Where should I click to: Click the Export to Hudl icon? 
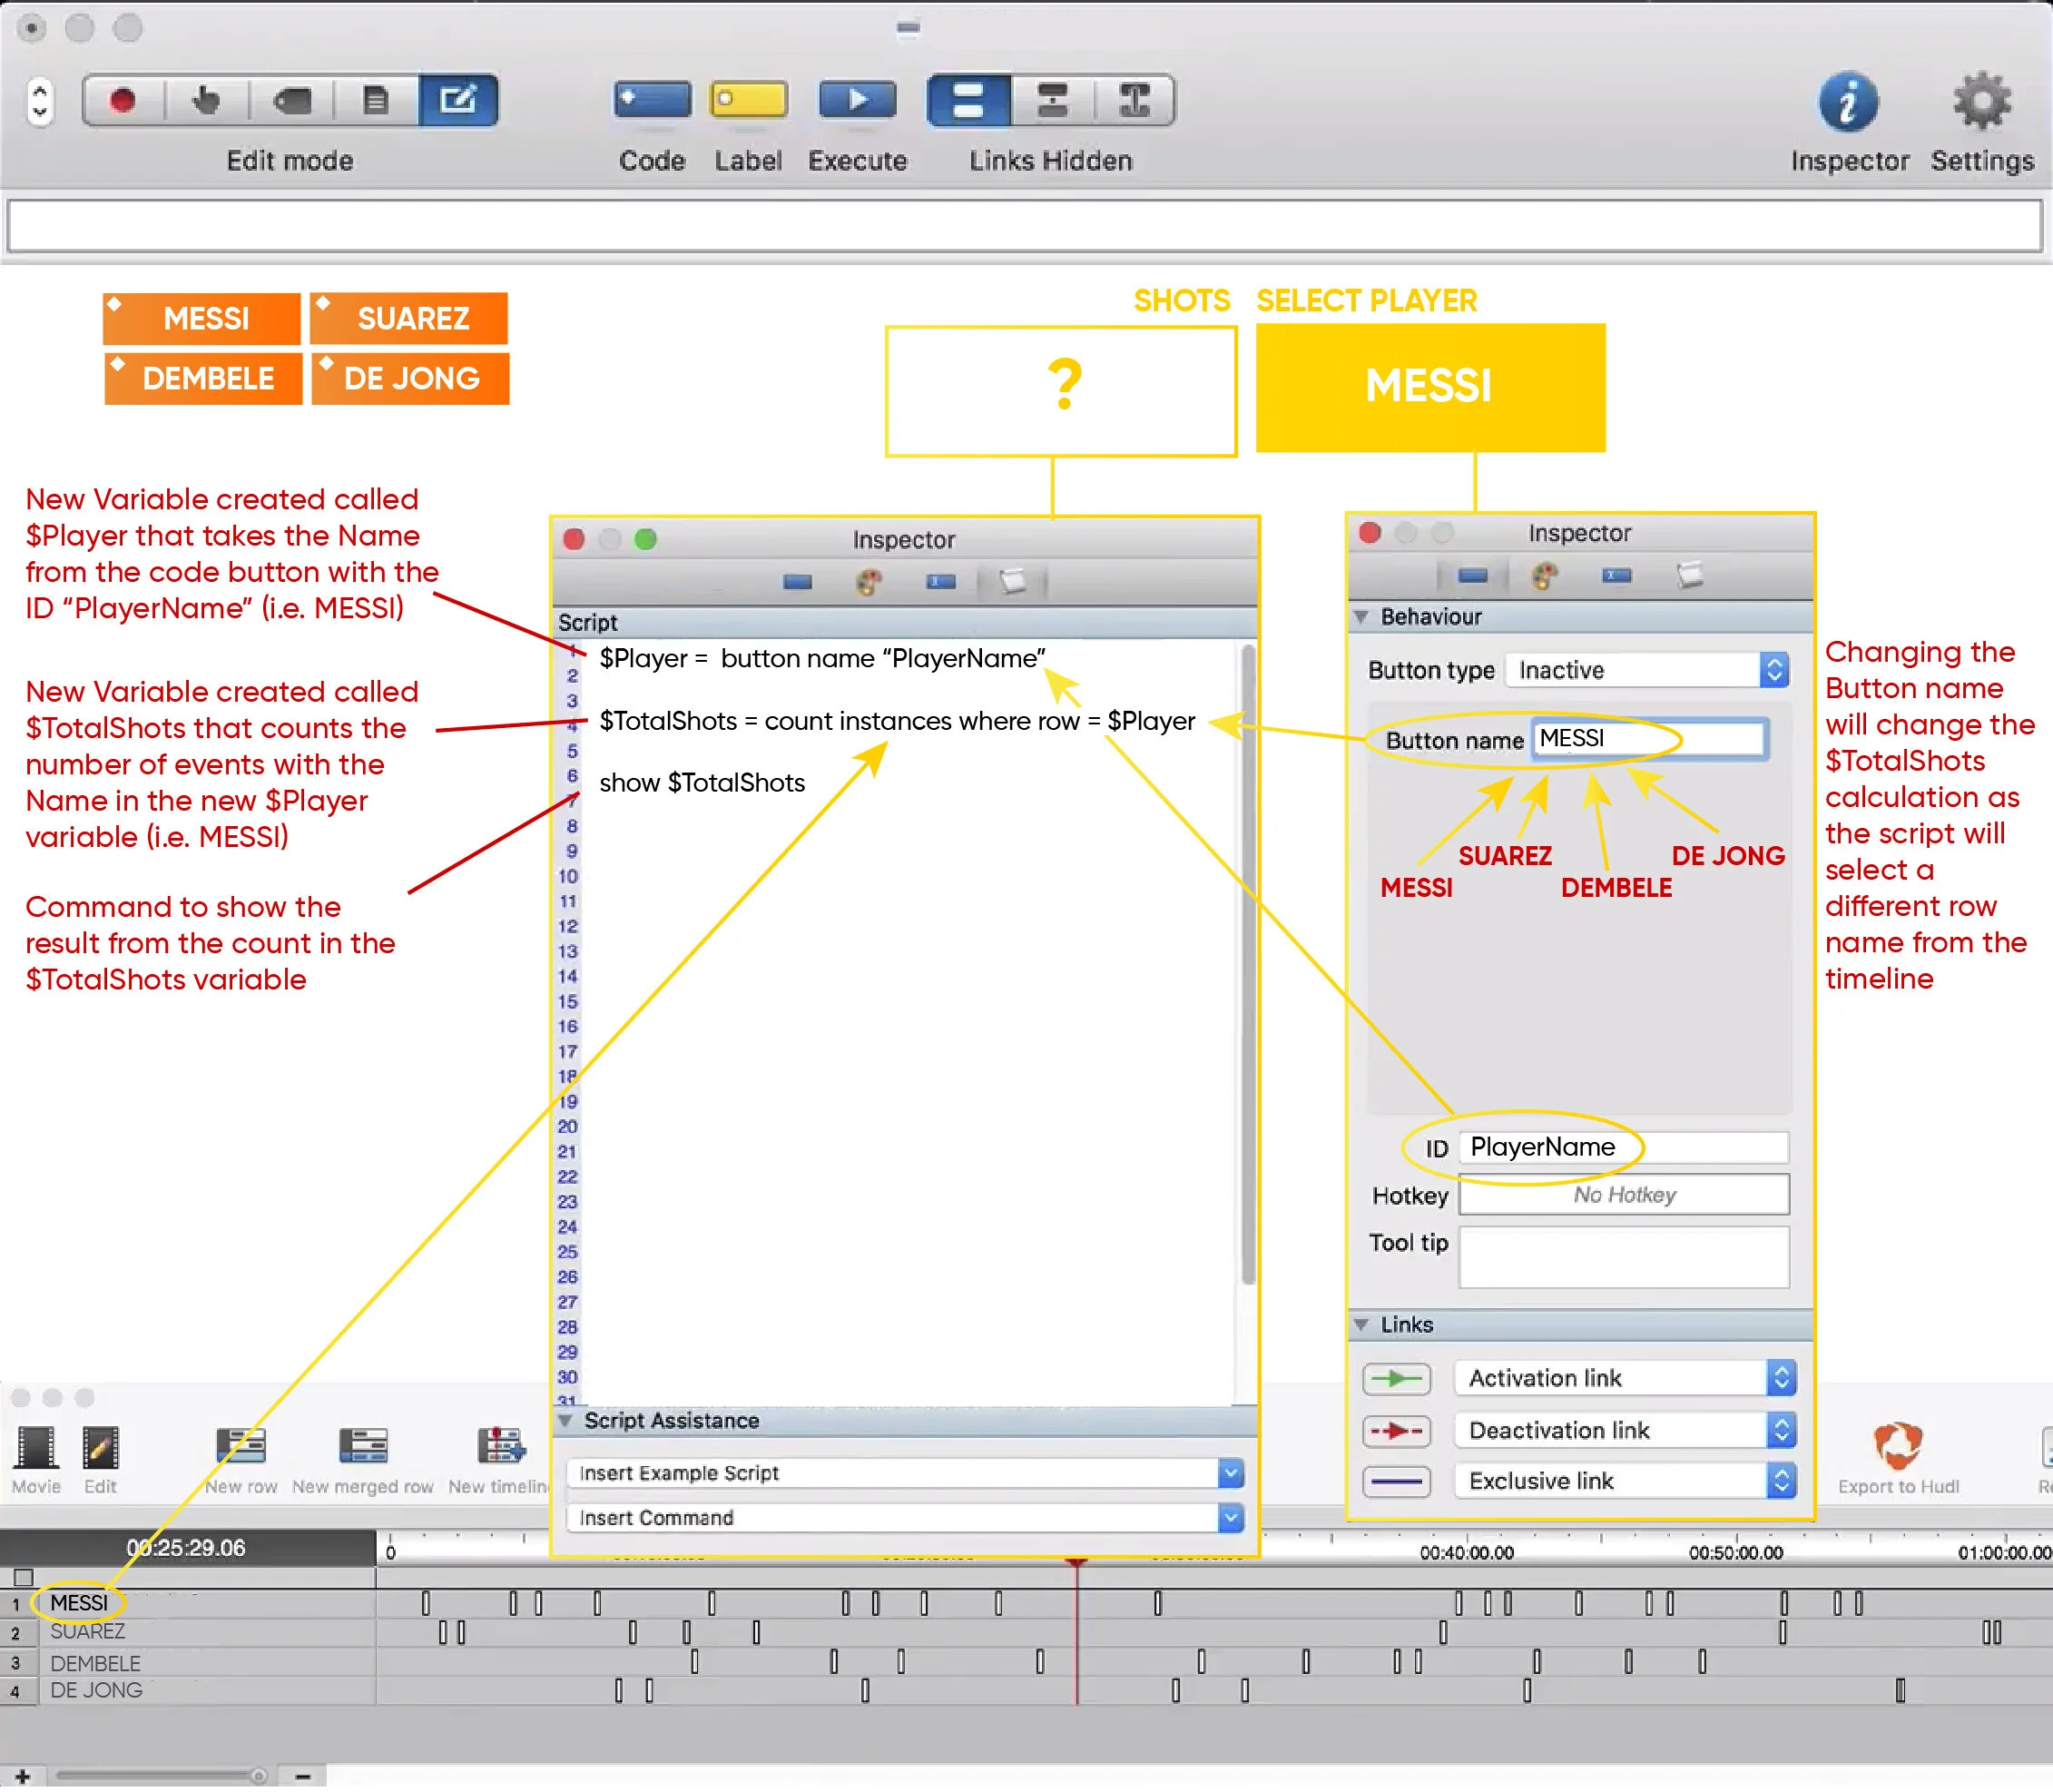coord(1897,1446)
